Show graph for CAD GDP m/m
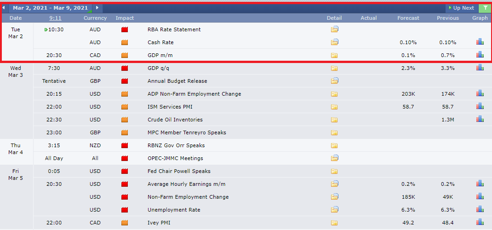This screenshot has width=492, height=230. click(x=480, y=55)
